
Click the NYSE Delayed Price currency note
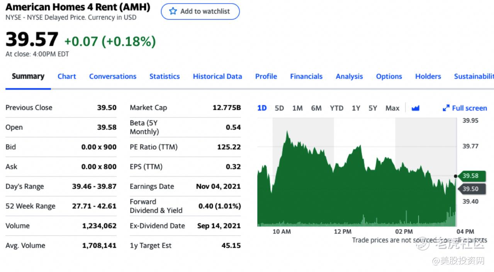71,17
